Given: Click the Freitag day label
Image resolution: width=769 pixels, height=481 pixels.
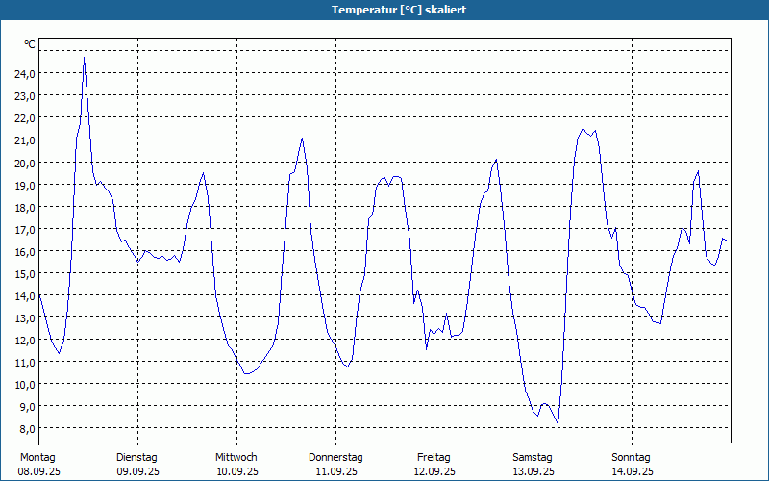Looking at the screenshot, I should click(x=434, y=458).
